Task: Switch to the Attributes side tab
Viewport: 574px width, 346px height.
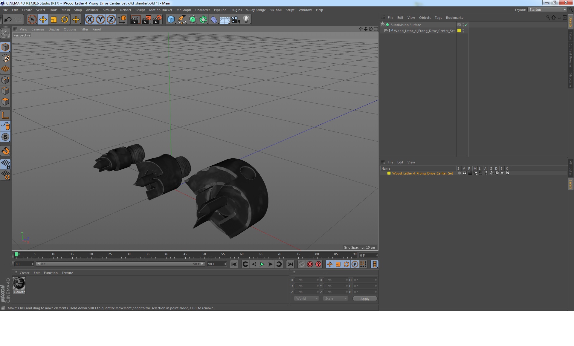Action: pyautogui.click(x=570, y=168)
